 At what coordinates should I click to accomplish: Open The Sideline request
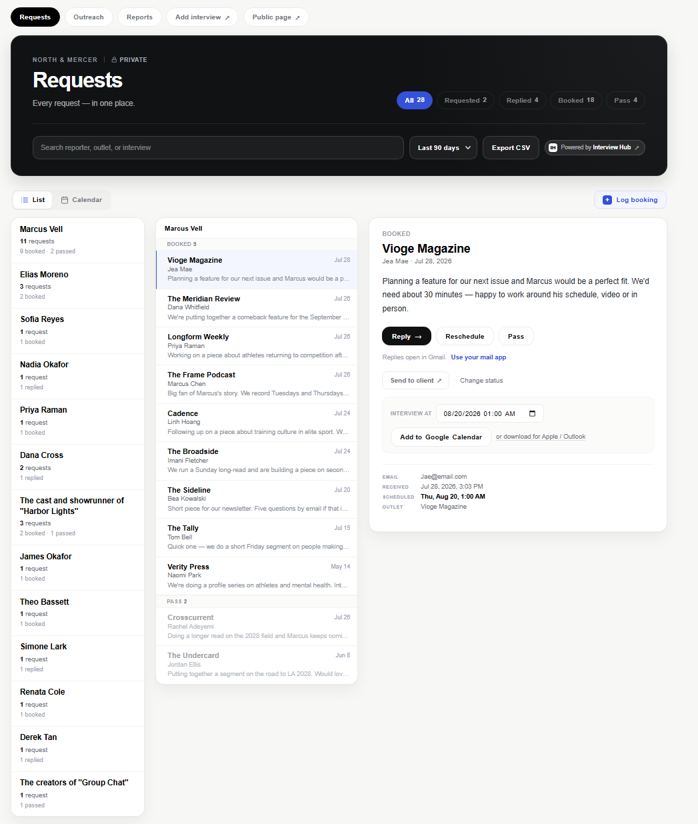click(257, 499)
